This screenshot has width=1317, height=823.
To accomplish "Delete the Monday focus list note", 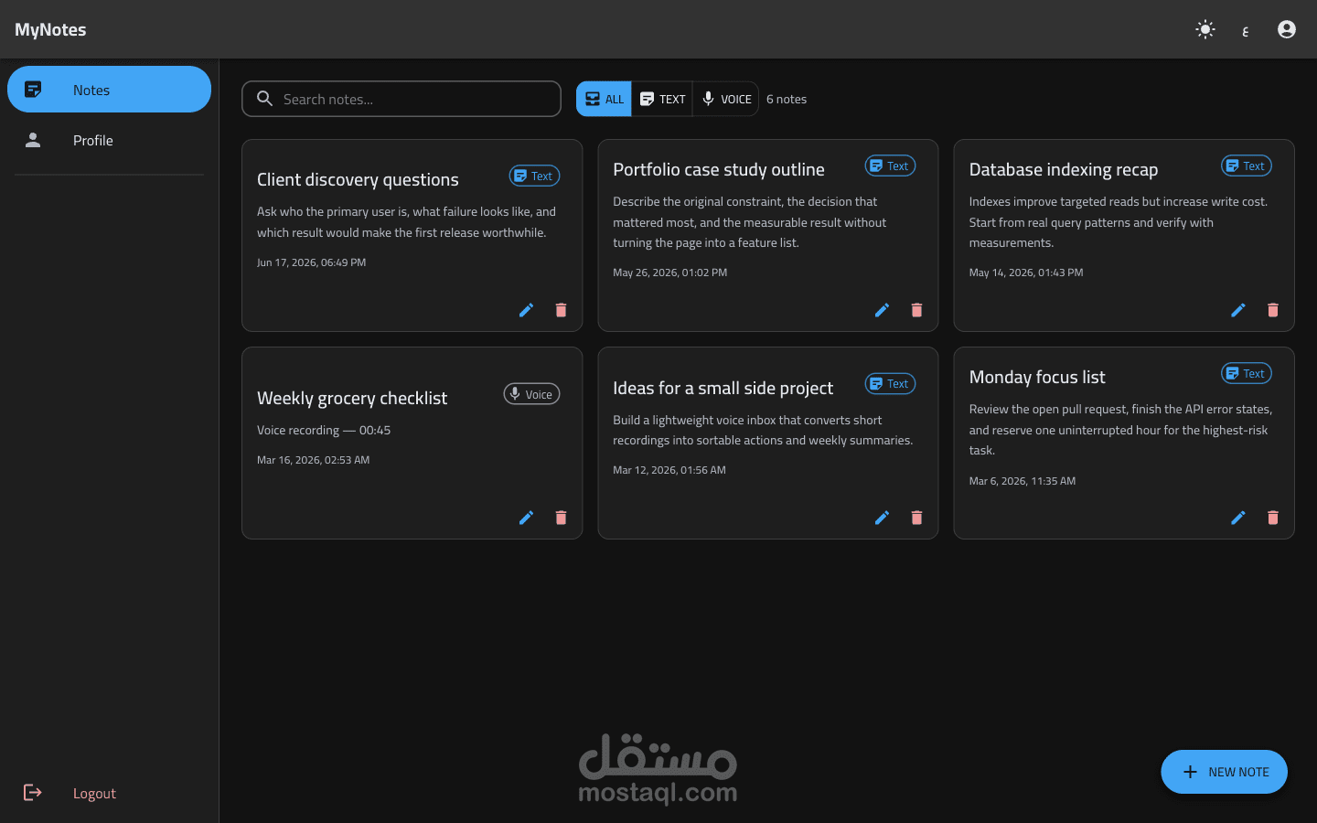I will pyautogui.click(x=1272, y=518).
